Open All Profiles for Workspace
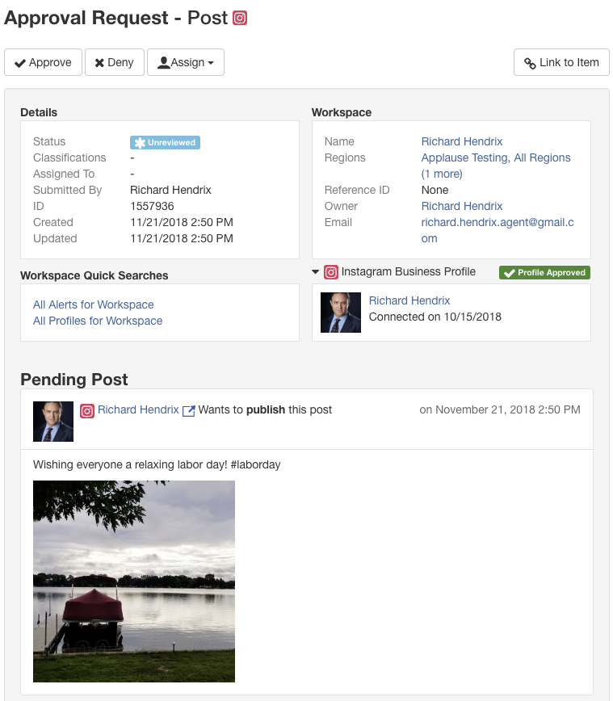Image resolution: width=613 pixels, height=701 pixels. pos(98,321)
